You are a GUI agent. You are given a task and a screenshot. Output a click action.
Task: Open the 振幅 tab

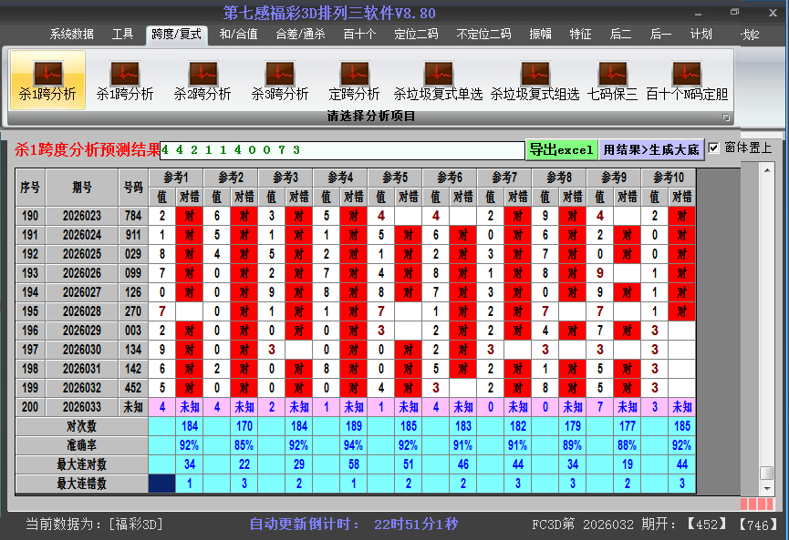pyautogui.click(x=540, y=35)
